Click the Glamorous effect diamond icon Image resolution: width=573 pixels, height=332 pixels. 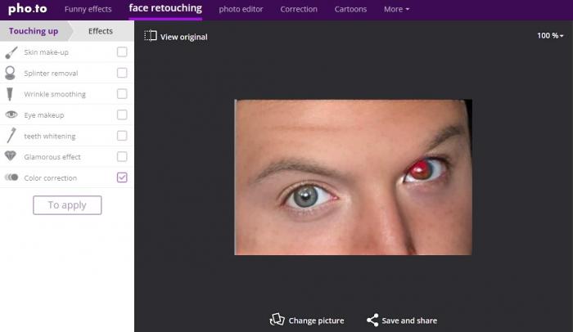pos(11,157)
